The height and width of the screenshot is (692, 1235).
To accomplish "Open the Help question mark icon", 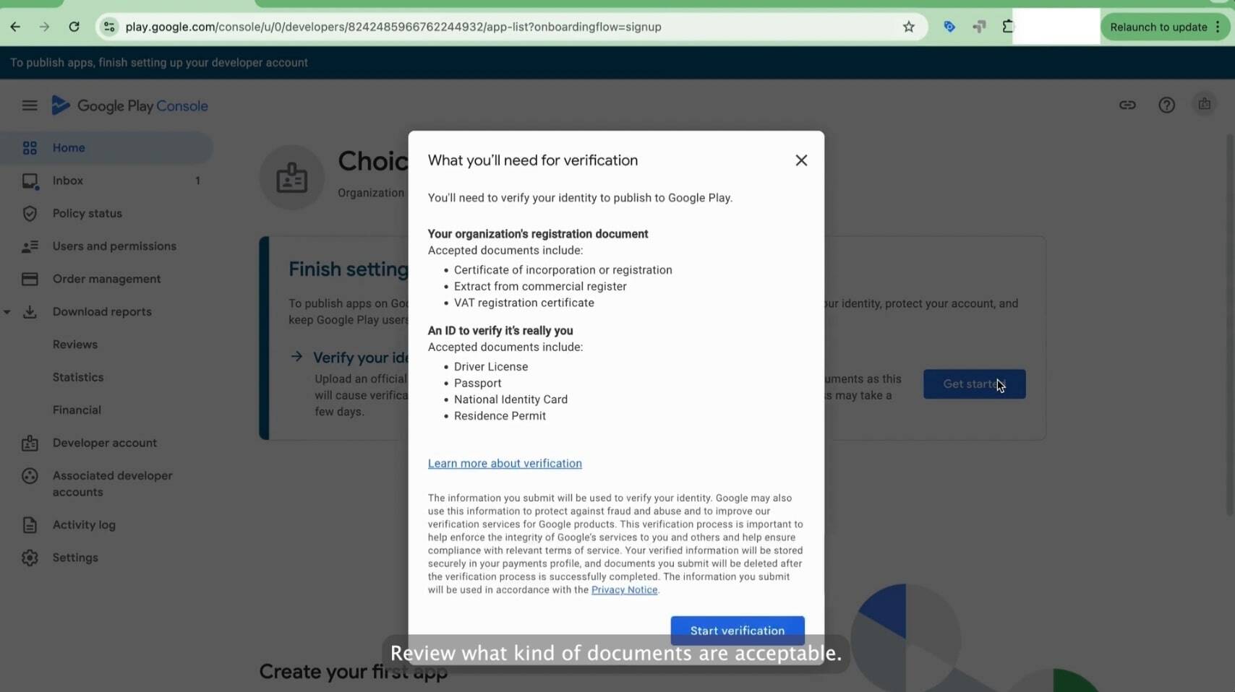I will pos(1166,105).
